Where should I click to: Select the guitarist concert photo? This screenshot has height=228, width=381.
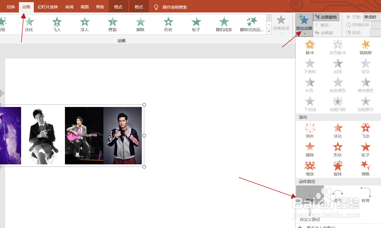tap(84, 136)
